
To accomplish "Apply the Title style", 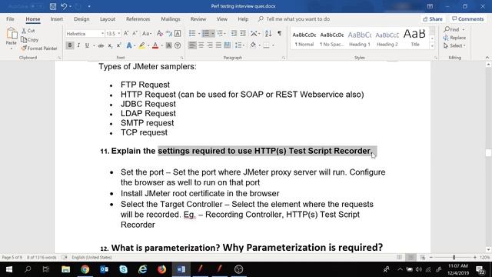I will click(415, 38).
